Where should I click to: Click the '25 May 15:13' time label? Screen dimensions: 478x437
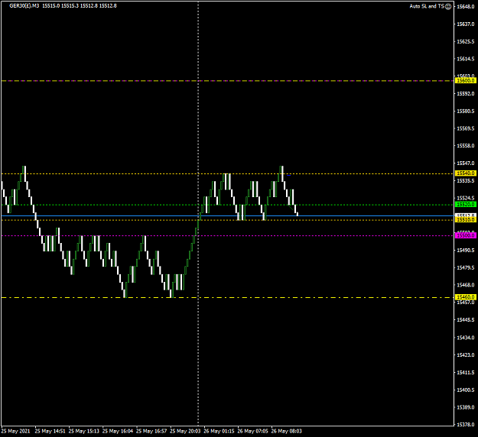point(84,431)
